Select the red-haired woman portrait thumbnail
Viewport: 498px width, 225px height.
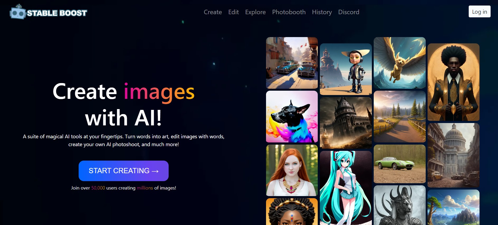(x=292, y=170)
